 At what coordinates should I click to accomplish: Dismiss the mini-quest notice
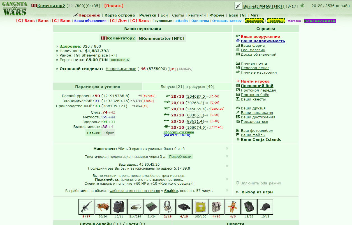pyautogui.click(x=227, y=149)
